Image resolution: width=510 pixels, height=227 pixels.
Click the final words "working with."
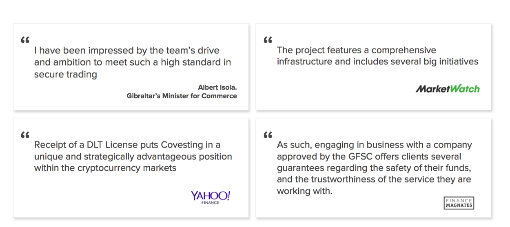point(304,191)
